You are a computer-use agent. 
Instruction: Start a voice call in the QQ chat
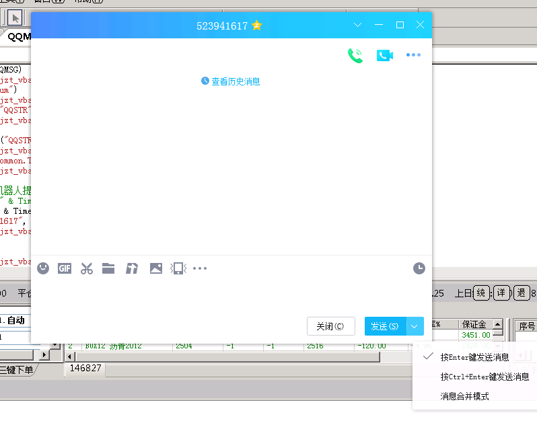355,55
